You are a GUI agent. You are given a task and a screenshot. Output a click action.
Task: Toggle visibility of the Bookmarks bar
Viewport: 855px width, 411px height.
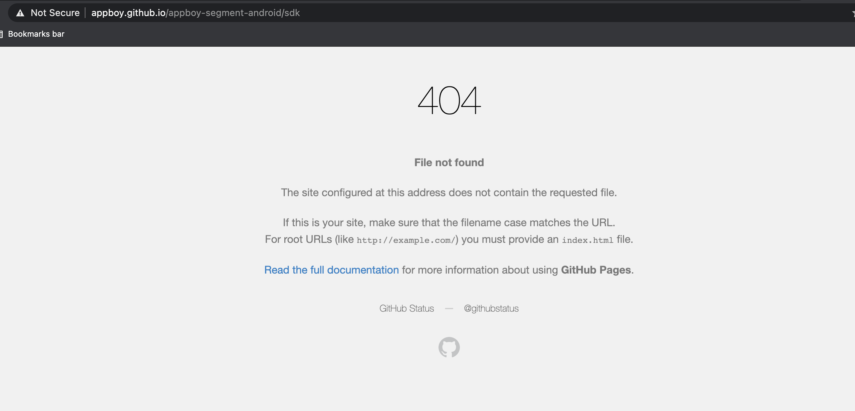[36, 34]
